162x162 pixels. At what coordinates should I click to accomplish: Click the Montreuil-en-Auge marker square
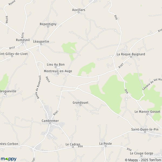click(58, 73)
